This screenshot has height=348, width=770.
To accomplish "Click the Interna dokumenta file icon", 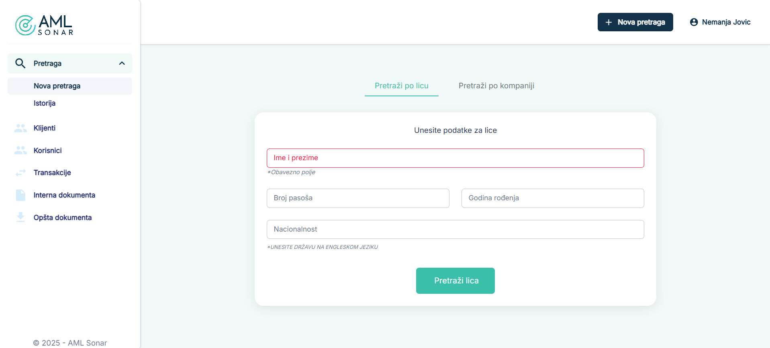I will point(20,195).
